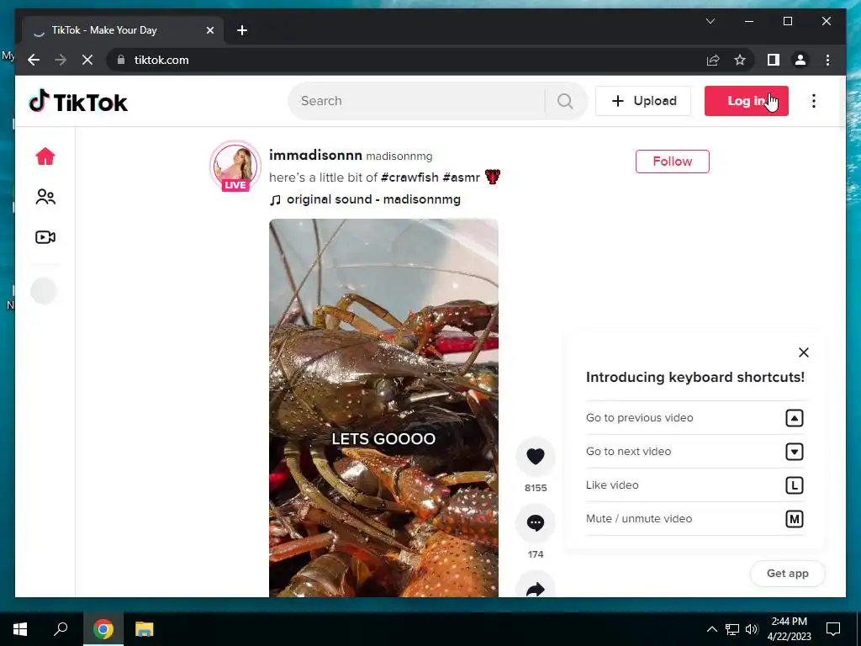Open TikTok three-dot more options menu
861x646 pixels.
(x=814, y=101)
